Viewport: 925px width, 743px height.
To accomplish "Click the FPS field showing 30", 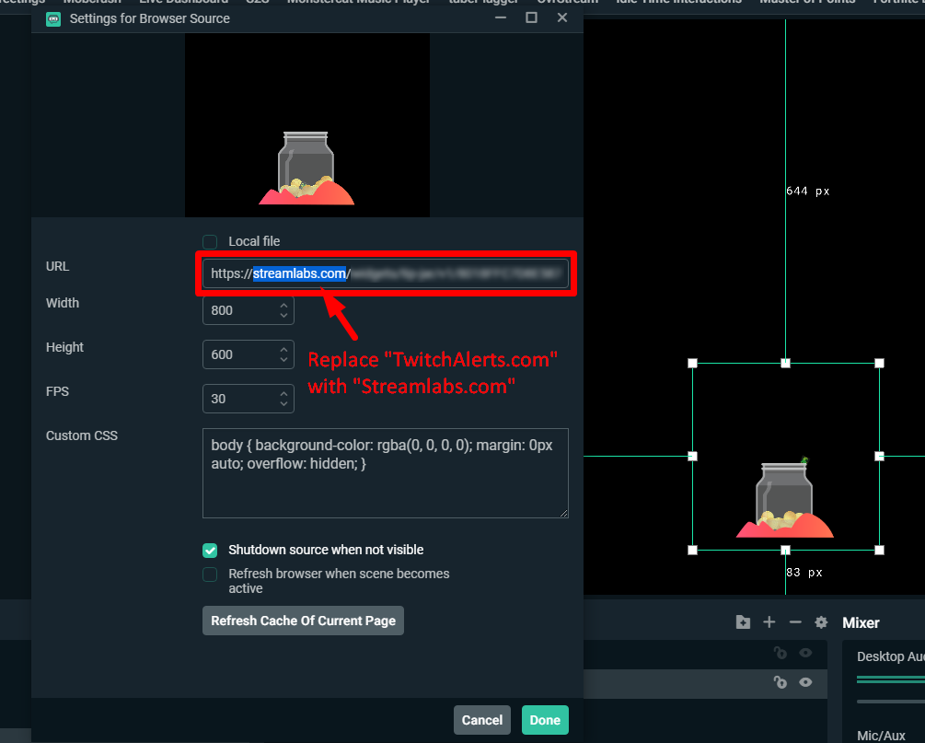I will [249, 399].
